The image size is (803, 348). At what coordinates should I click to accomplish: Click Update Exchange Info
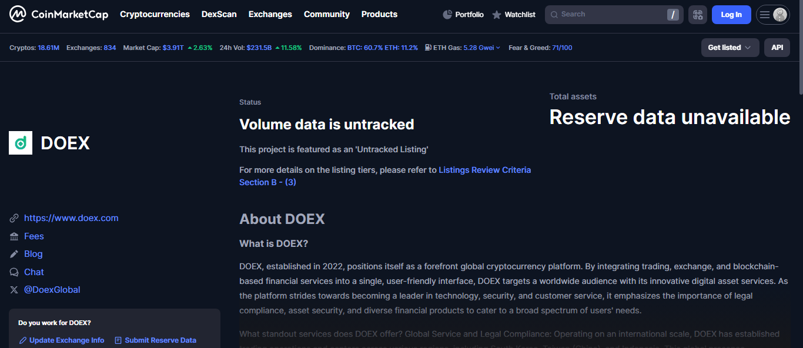(x=66, y=340)
